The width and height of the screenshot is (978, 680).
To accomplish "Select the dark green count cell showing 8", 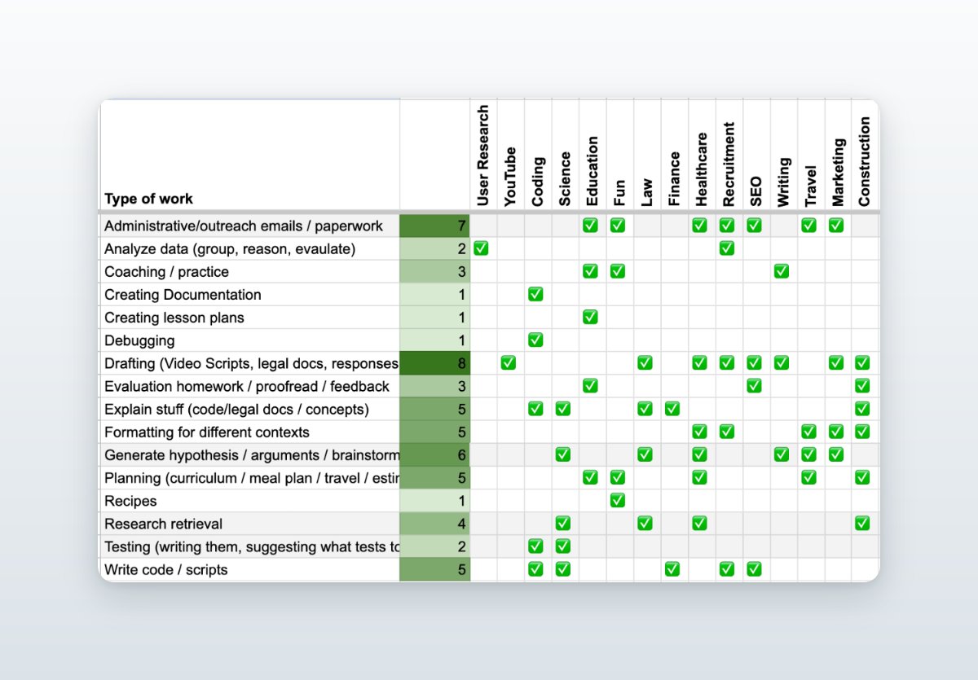I will pos(435,363).
